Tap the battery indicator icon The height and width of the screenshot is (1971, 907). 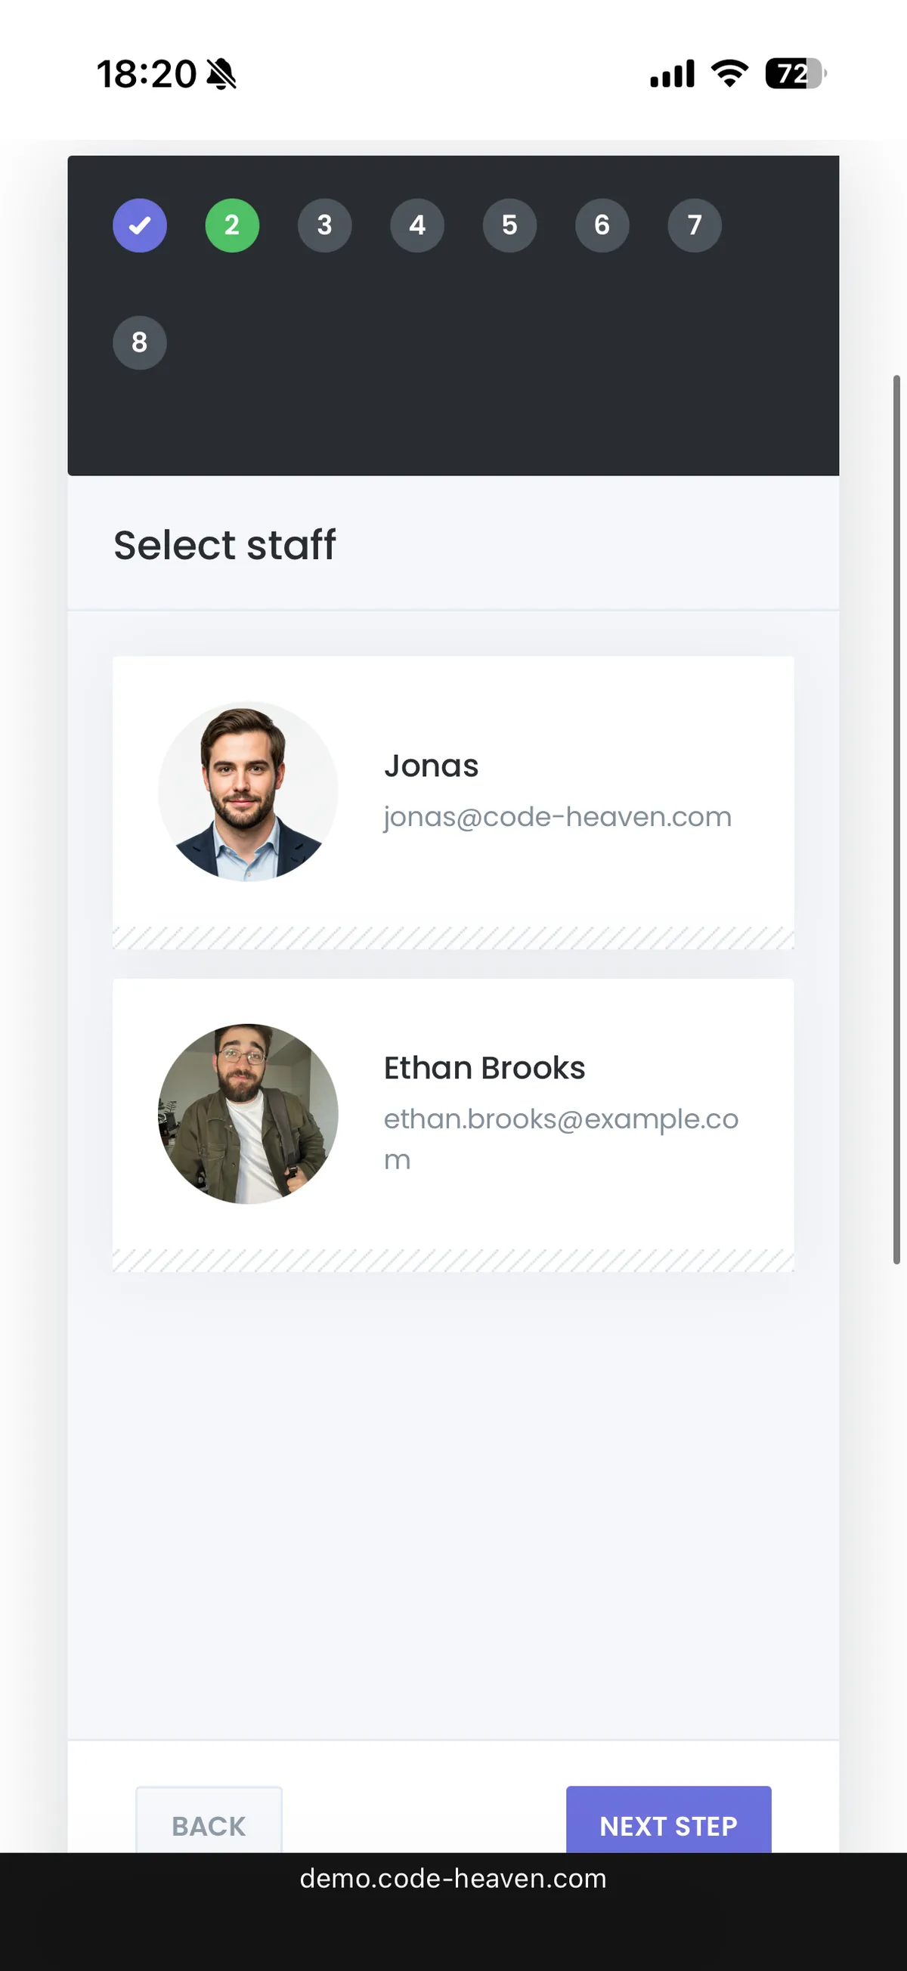pos(794,74)
